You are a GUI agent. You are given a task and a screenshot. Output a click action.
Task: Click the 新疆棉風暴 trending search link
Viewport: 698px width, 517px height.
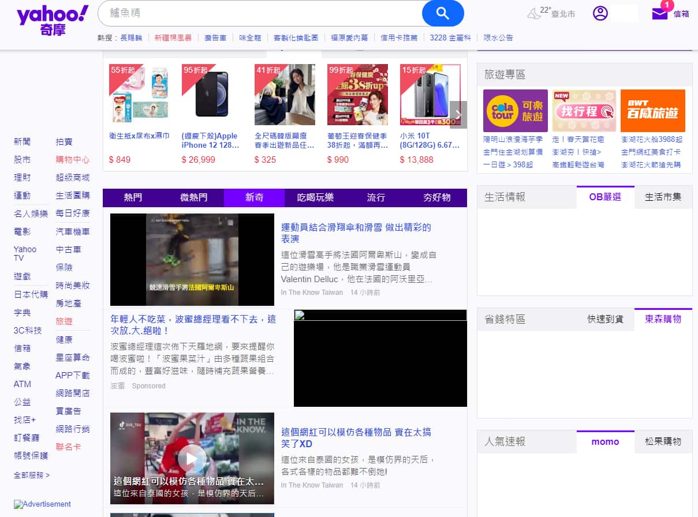[x=173, y=38]
